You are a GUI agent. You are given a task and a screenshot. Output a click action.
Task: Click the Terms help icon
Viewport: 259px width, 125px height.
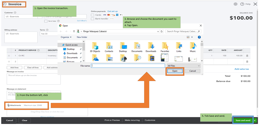pos(47,30)
